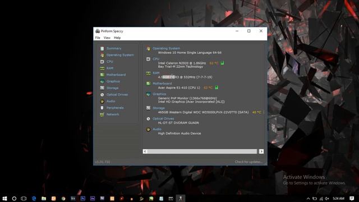Open Graphics in the sidebar
The height and width of the screenshot is (202, 359).
coord(113,81)
